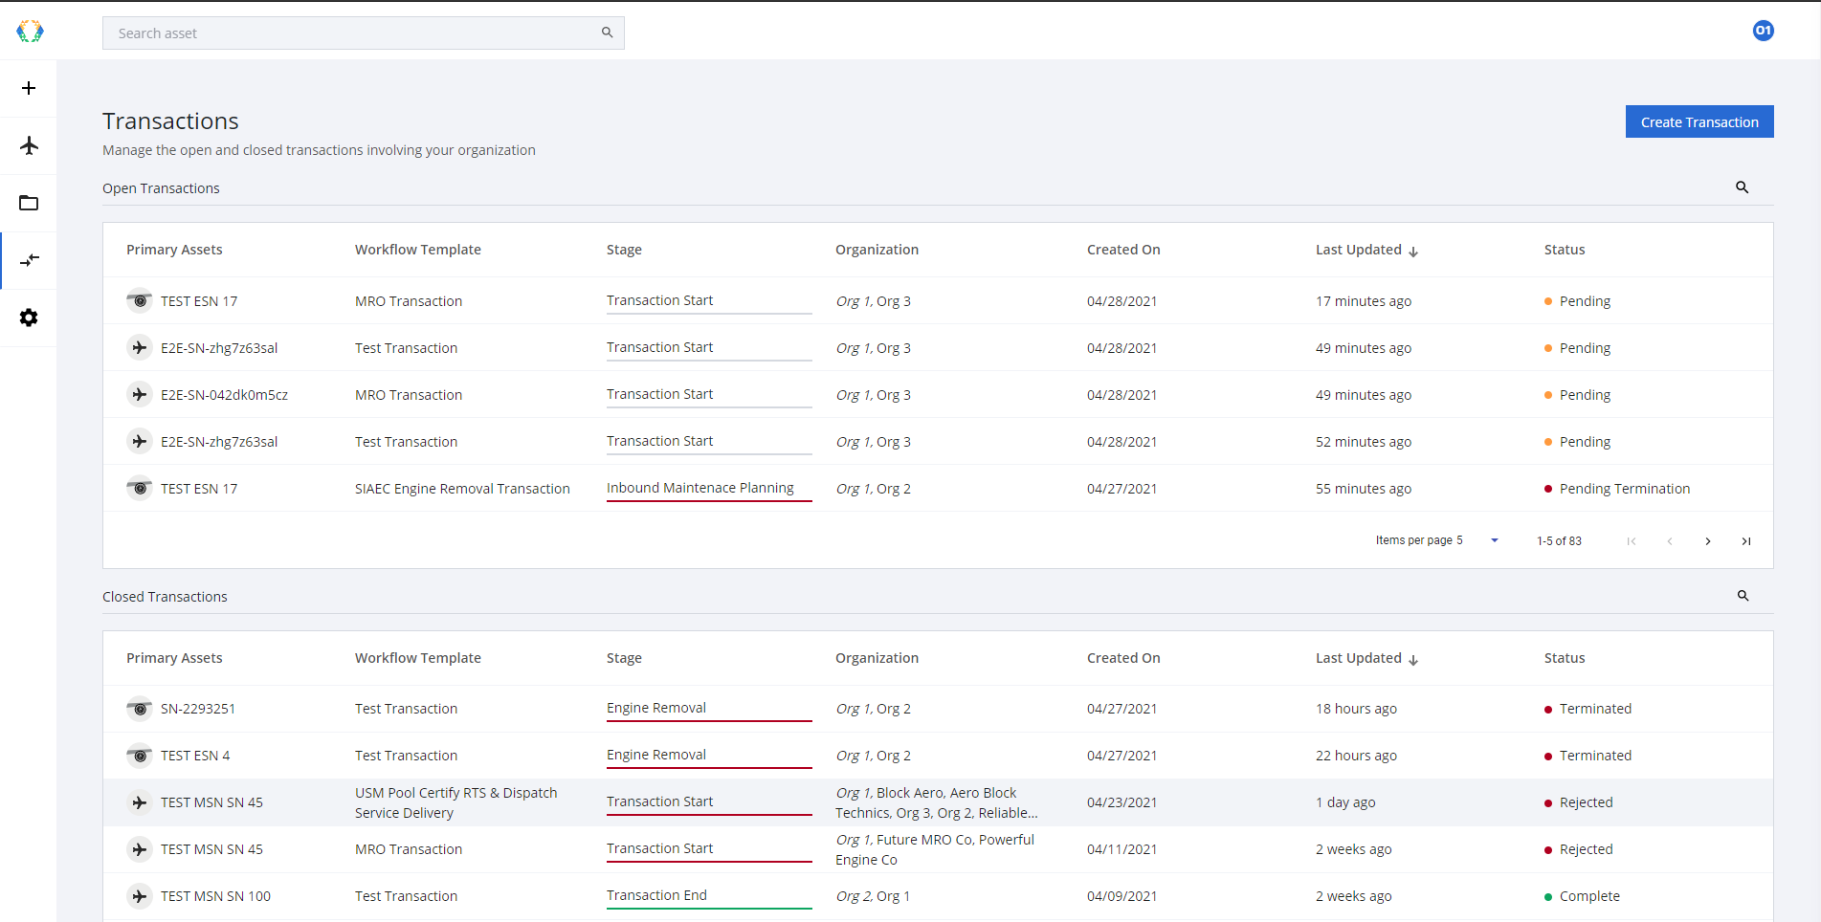1821x922 pixels.
Task: Open the folder icon in sidebar
Action: coord(29,203)
